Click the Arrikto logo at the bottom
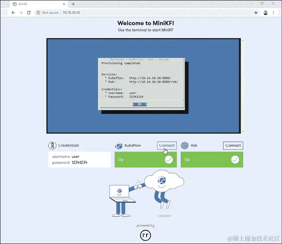Screen dimensions: 282x244 146,235
